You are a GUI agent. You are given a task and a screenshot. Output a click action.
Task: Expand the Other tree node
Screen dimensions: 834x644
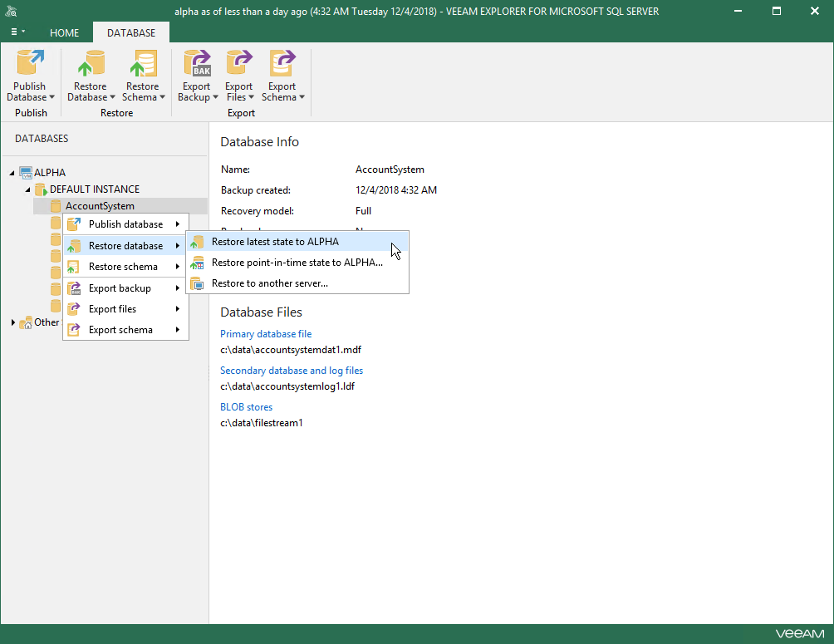tap(12, 322)
